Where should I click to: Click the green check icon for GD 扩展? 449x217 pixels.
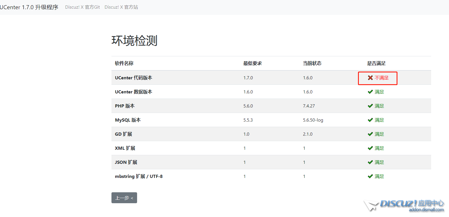tap(370, 134)
